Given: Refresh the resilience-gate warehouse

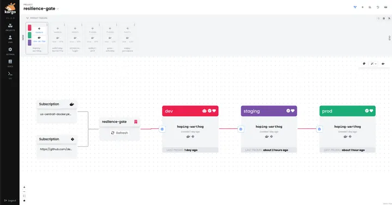Looking at the screenshot, I should (119, 133).
